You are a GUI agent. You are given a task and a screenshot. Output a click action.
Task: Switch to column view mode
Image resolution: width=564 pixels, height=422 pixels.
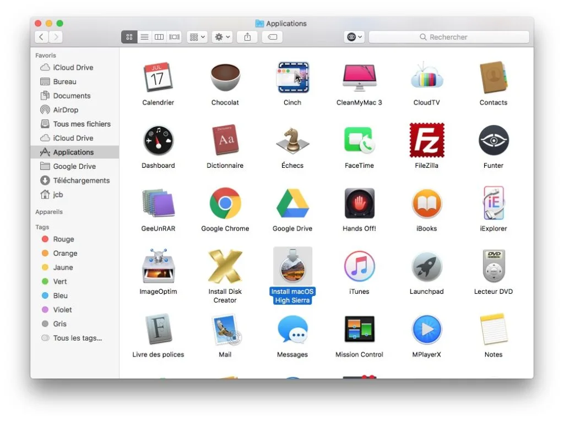point(159,37)
